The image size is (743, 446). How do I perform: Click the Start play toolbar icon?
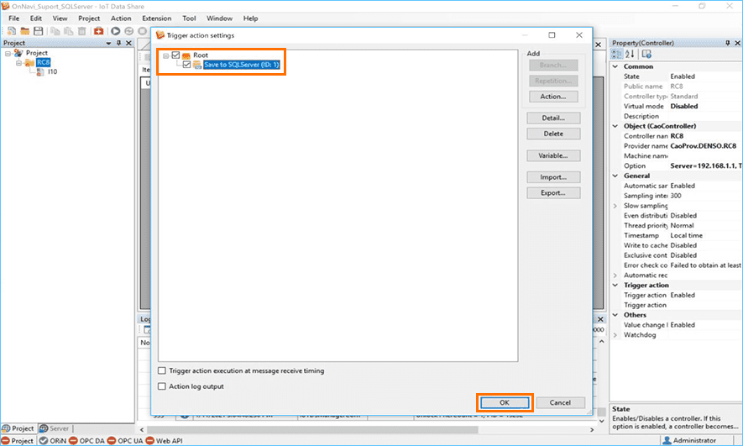(116, 31)
